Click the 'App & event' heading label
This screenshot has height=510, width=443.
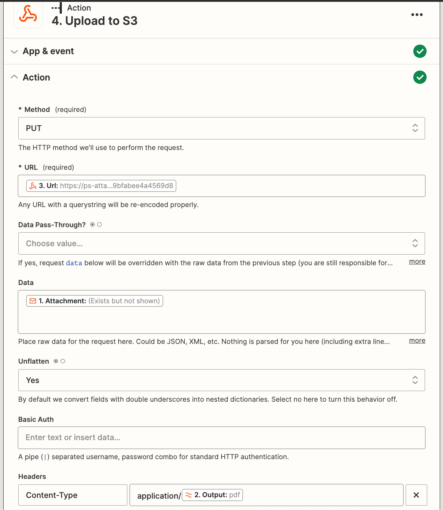click(x=48, y=51)
